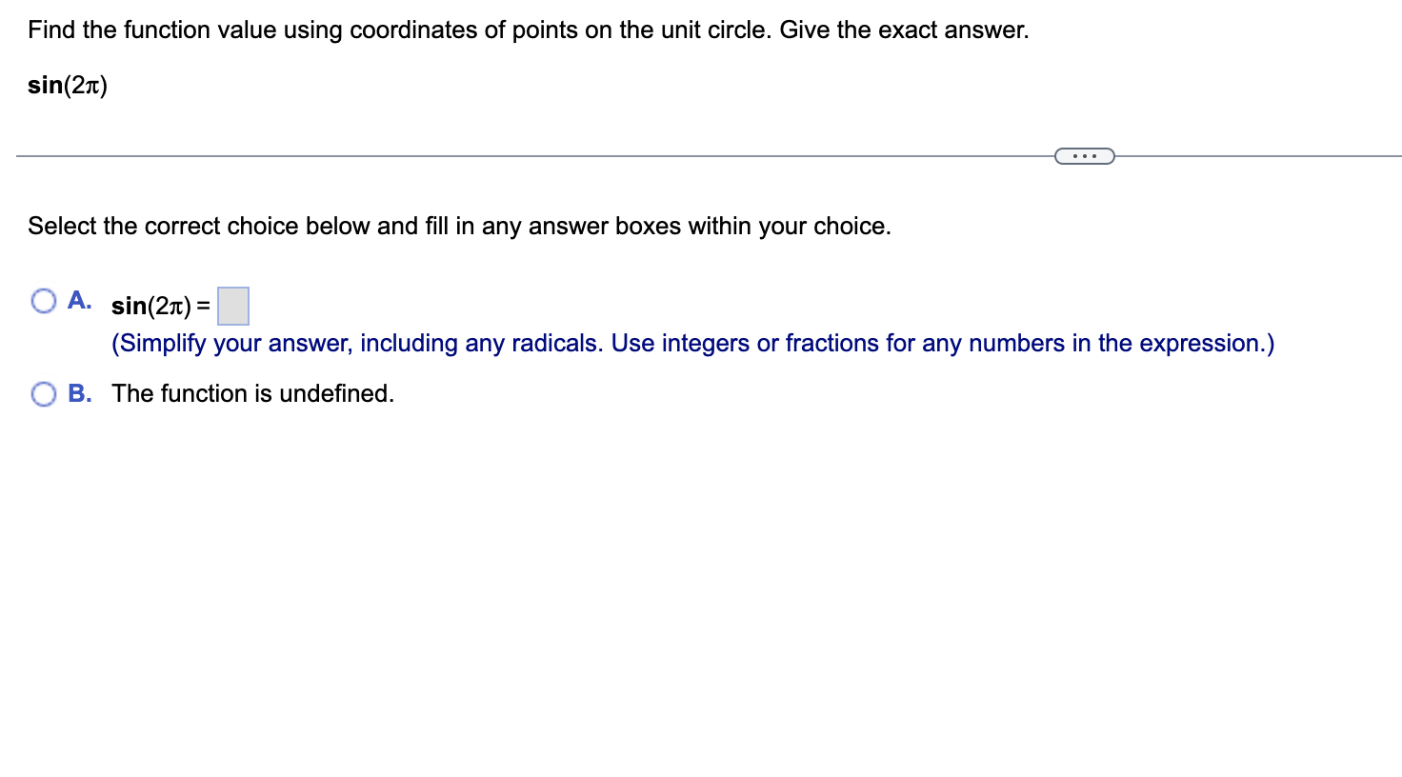This screenshot has width=1402, height=777.
Task: Click the sin(2π) = equation in choice A
Action: [158, 305]
